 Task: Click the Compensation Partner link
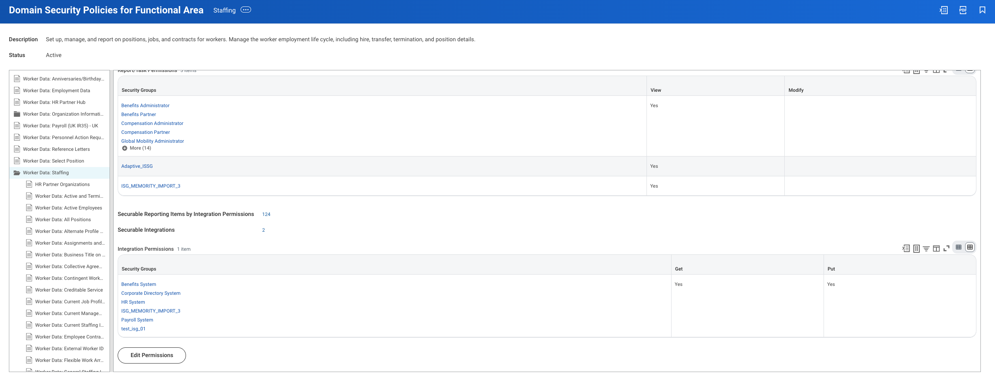click(x=146, y=132)
